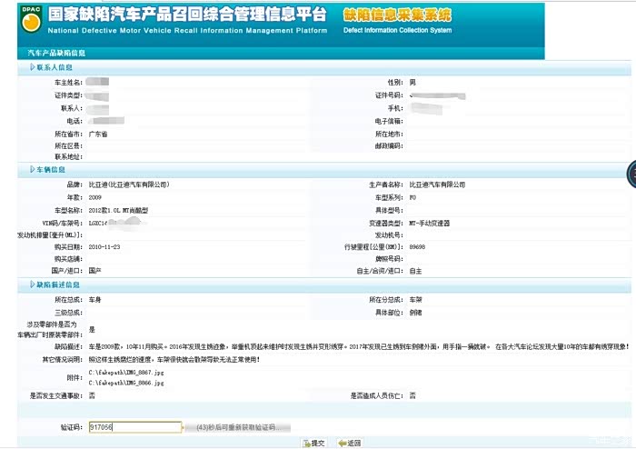Click the round floating icon on right edge
The width and height of the screenshot is (636, 449).
click(x=631, y=173)
